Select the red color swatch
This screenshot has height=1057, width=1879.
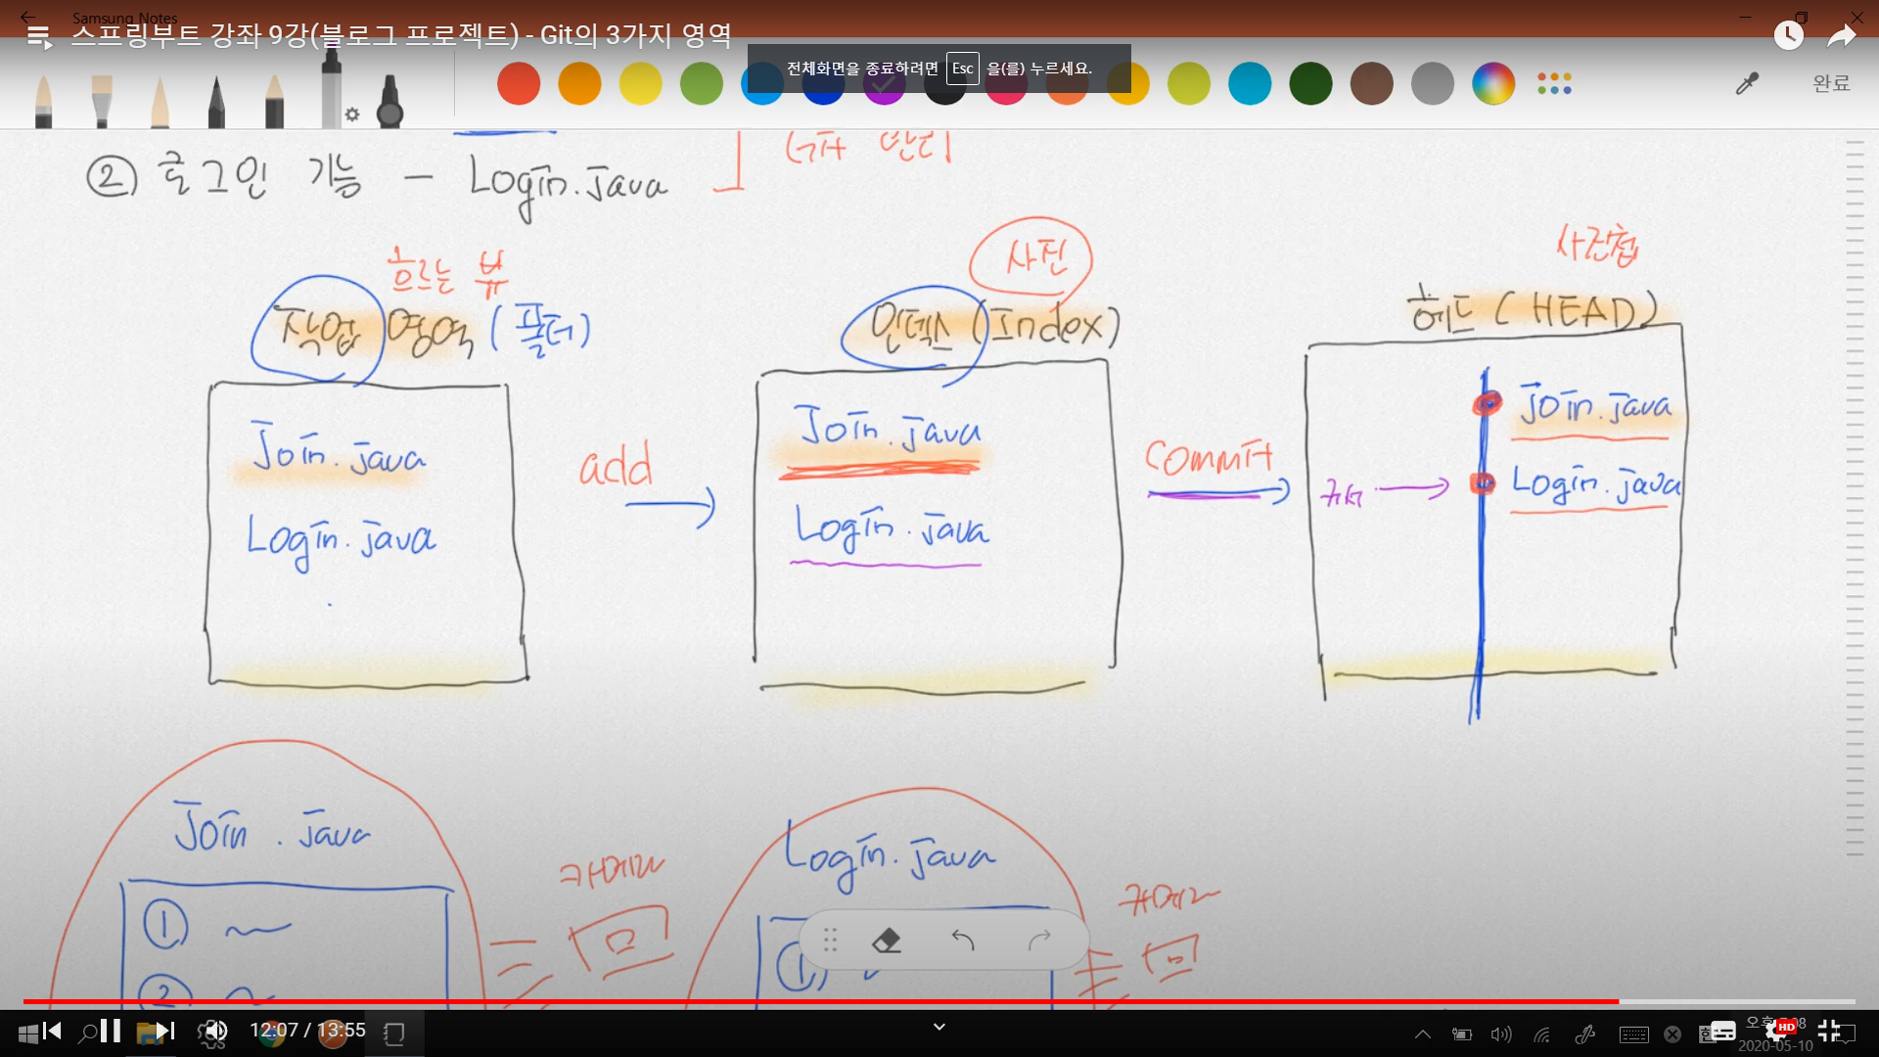519,83
